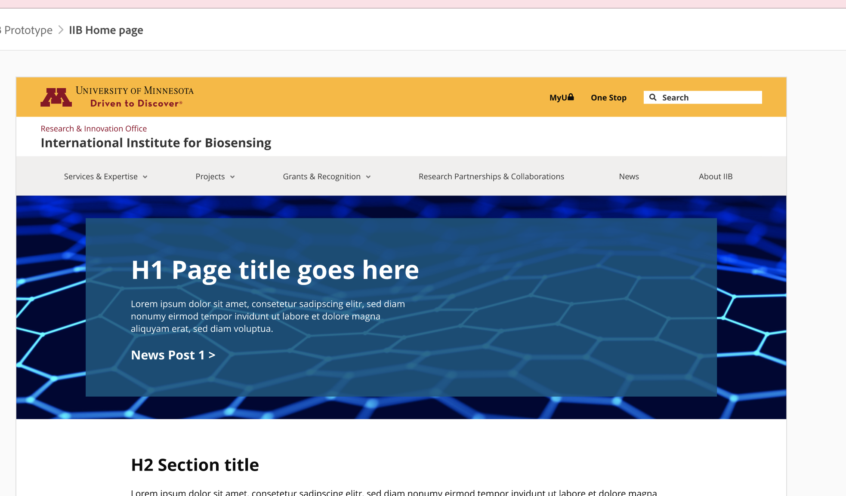Screen dimensions: 846x496
Task: Click the H1 Page title heading
Action: pyautogui.click(x=275, y=270)
